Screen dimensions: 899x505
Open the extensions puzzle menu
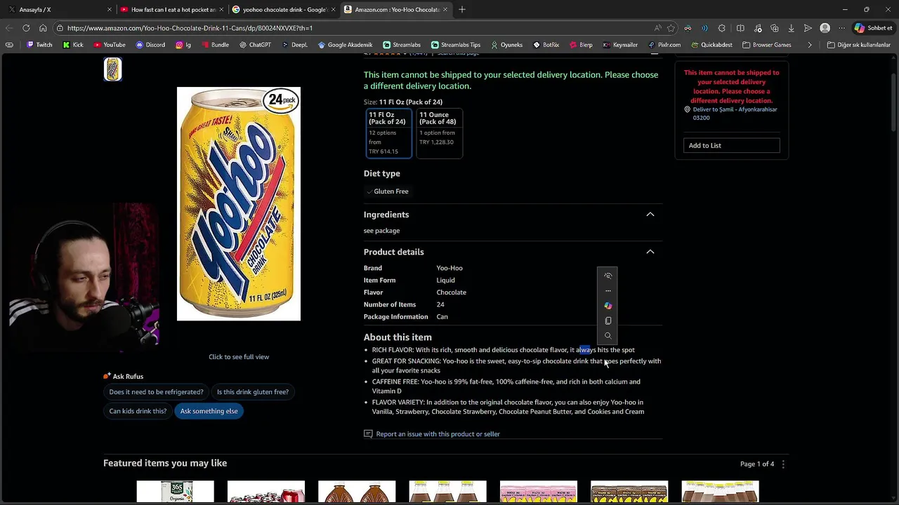click(721, 28)
